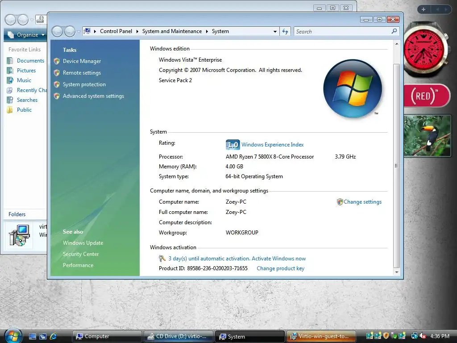Open Music in Favorite Links
The image size is (457, 343).
point(24,80)
